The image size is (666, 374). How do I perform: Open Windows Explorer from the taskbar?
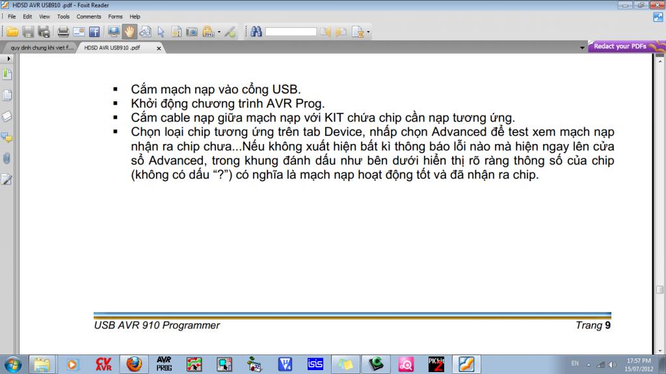tap(42, 365)
